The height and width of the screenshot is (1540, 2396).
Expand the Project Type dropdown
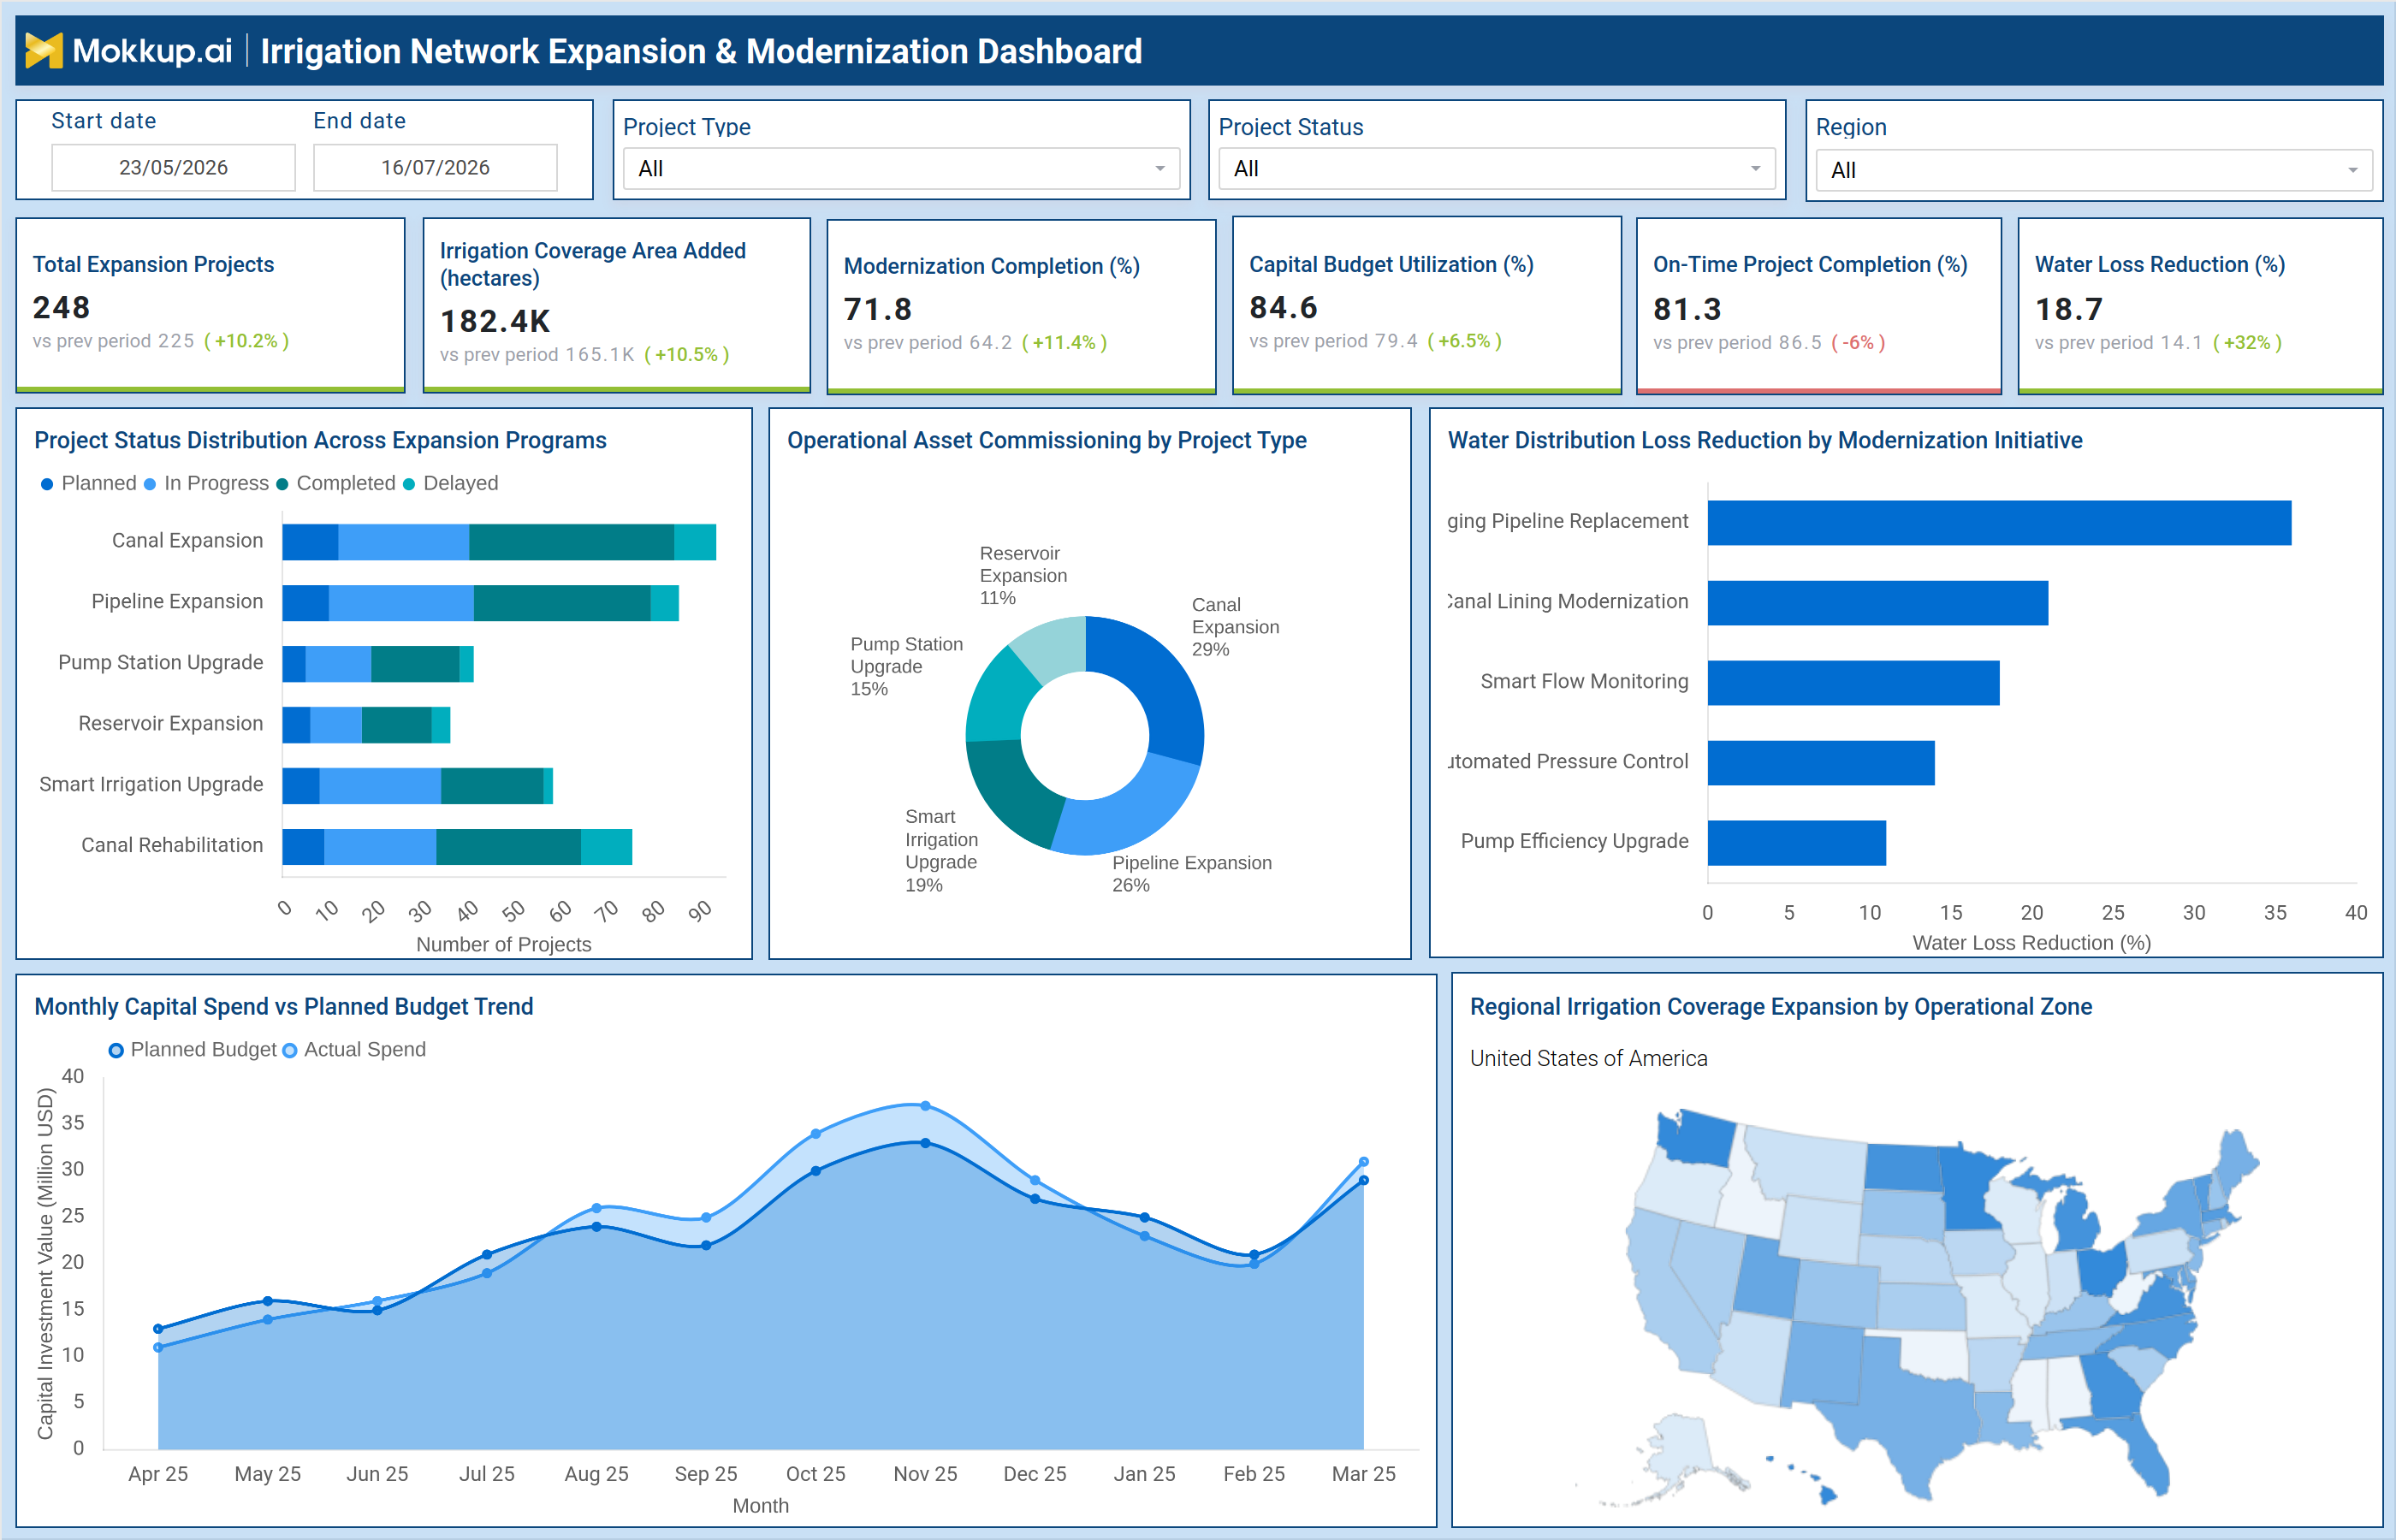click(901, 169)
